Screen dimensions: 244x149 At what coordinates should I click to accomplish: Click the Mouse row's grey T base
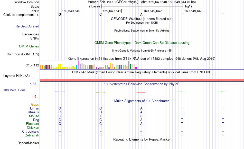click(x=100, y=116)
